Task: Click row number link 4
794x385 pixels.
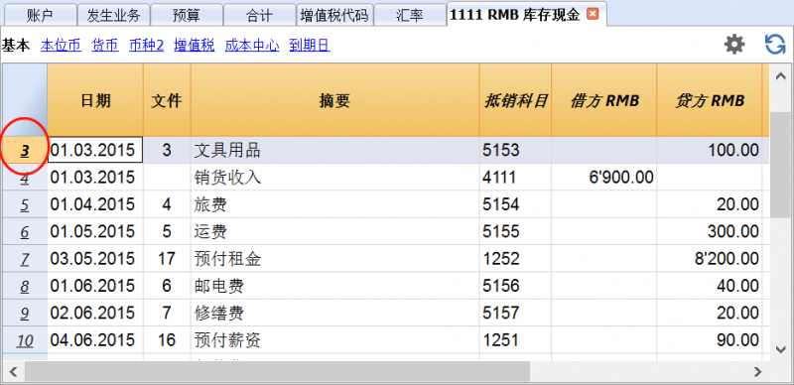Action: click(25, 179)
